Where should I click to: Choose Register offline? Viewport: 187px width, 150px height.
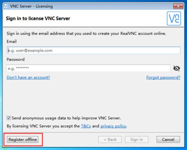coord(23,140)
